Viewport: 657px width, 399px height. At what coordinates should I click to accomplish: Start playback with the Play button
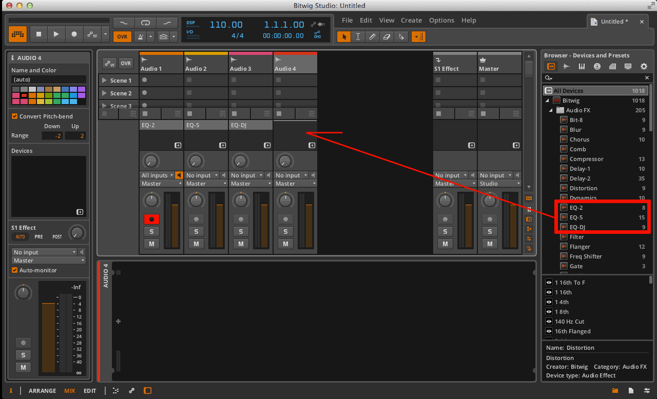(56, 34)
